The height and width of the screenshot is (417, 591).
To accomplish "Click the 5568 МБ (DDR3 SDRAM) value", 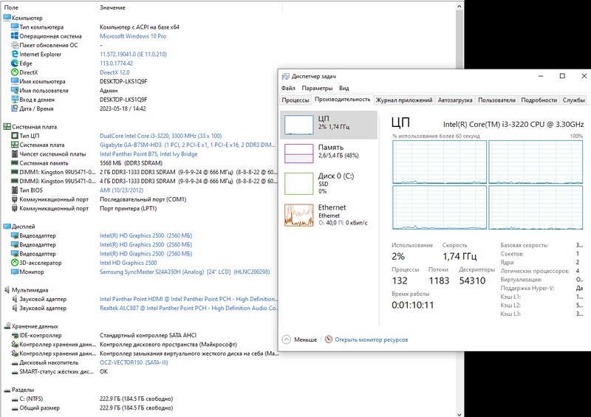I will point(131,163).
